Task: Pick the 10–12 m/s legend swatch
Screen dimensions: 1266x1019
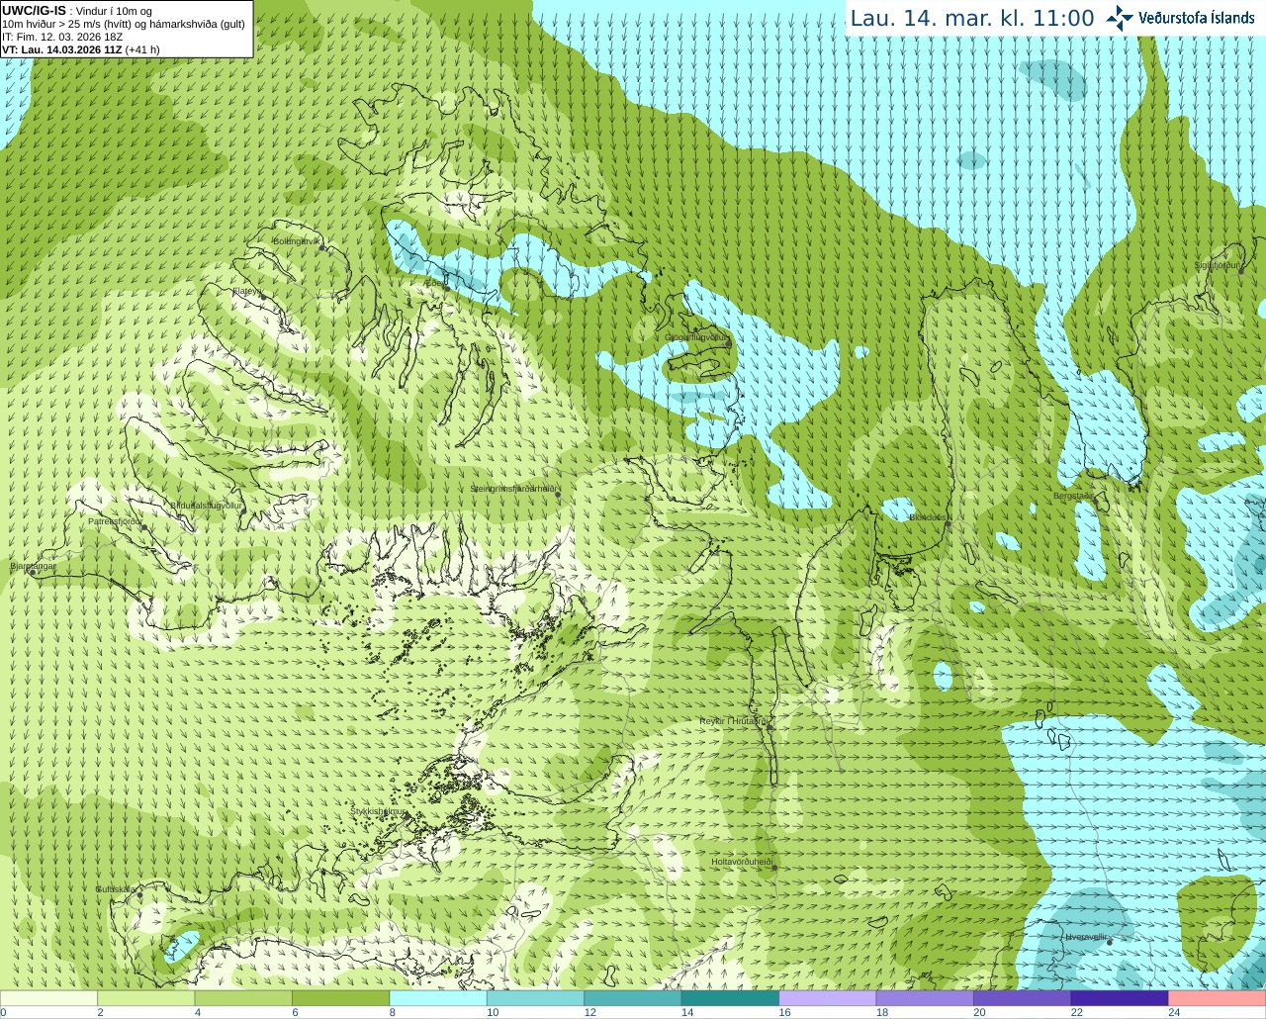Action: [x=536, y=998]
